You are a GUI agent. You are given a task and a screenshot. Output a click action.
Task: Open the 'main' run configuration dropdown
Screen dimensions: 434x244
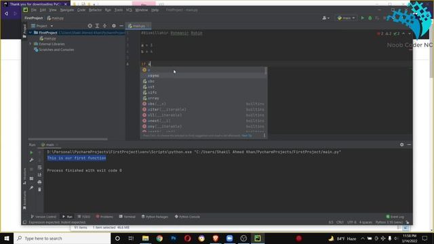point(346,18)
